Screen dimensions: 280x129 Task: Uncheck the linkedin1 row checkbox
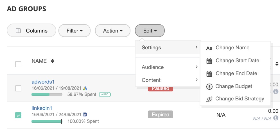[18, 115]
